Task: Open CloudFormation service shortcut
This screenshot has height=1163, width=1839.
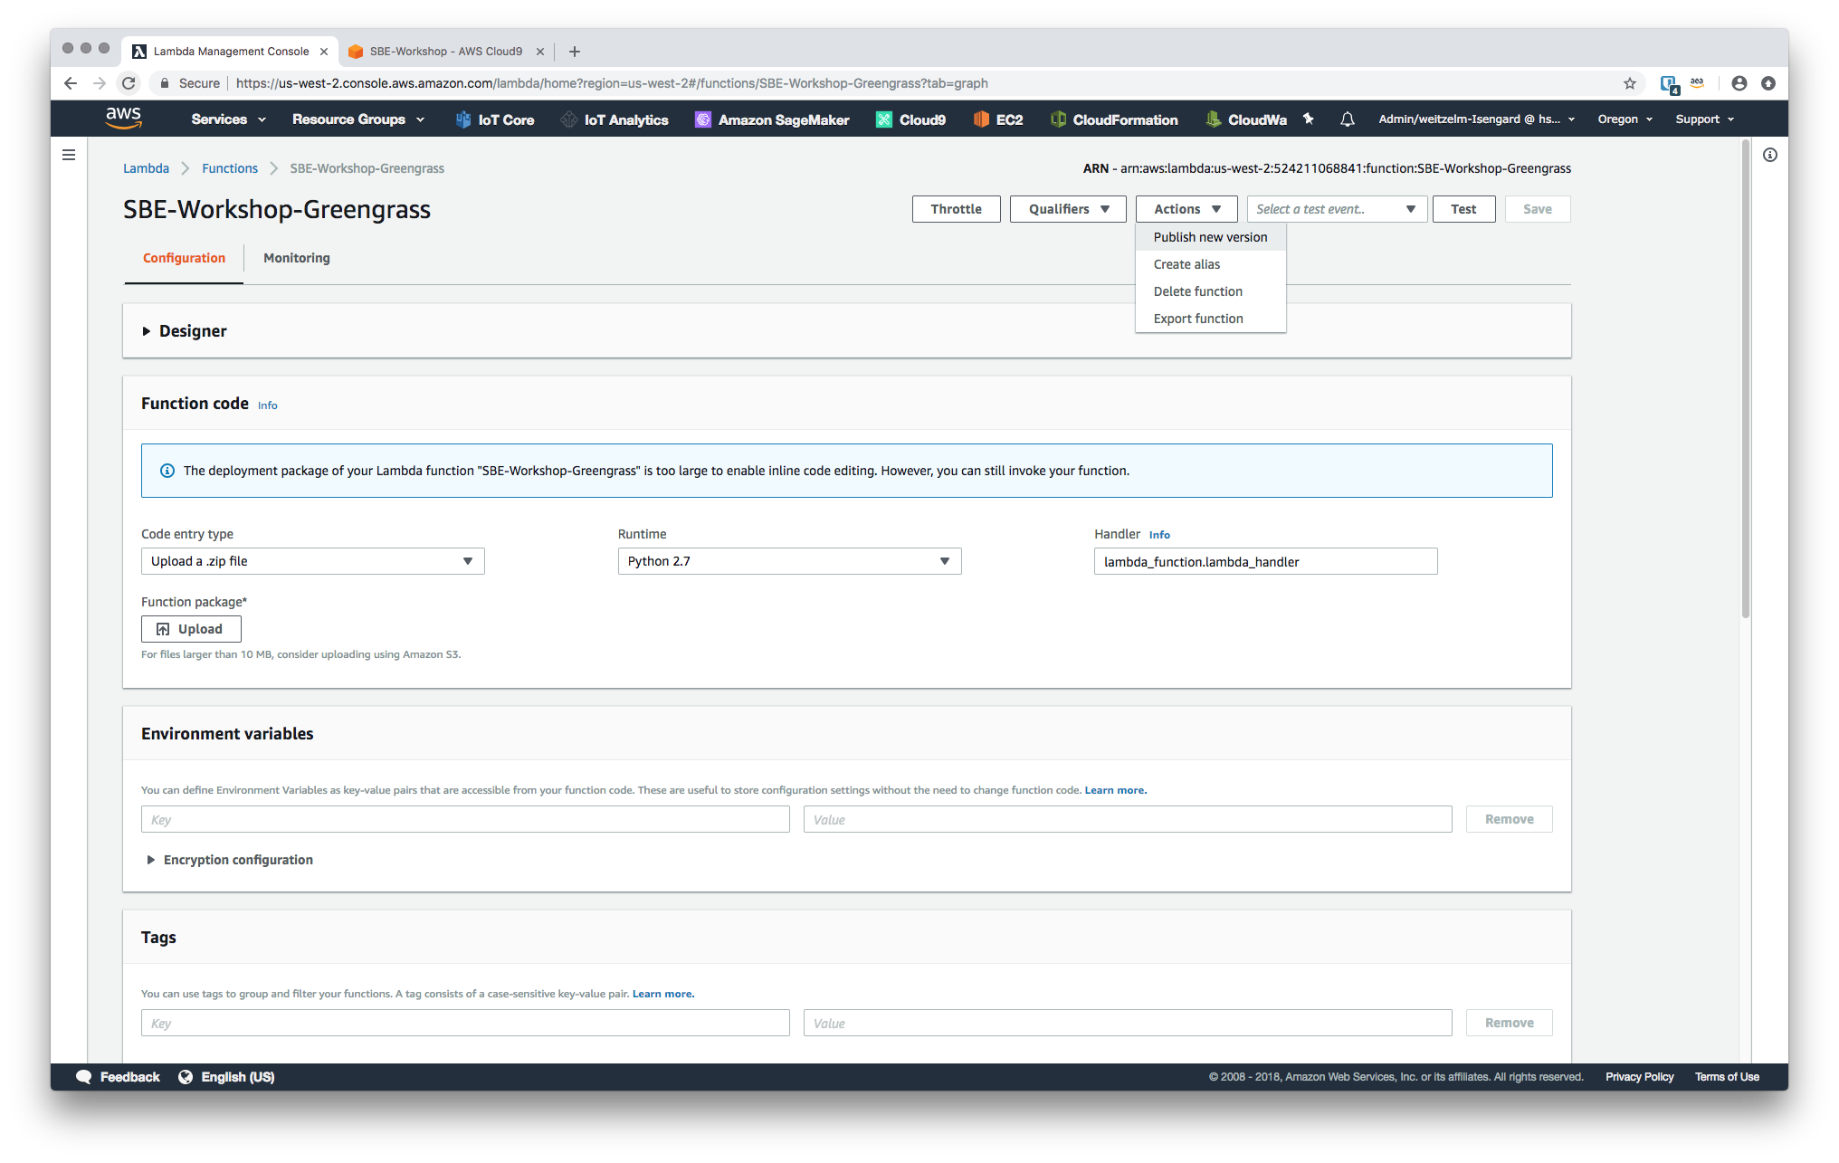Action: pyautogui.click(x=1114, y=119)
